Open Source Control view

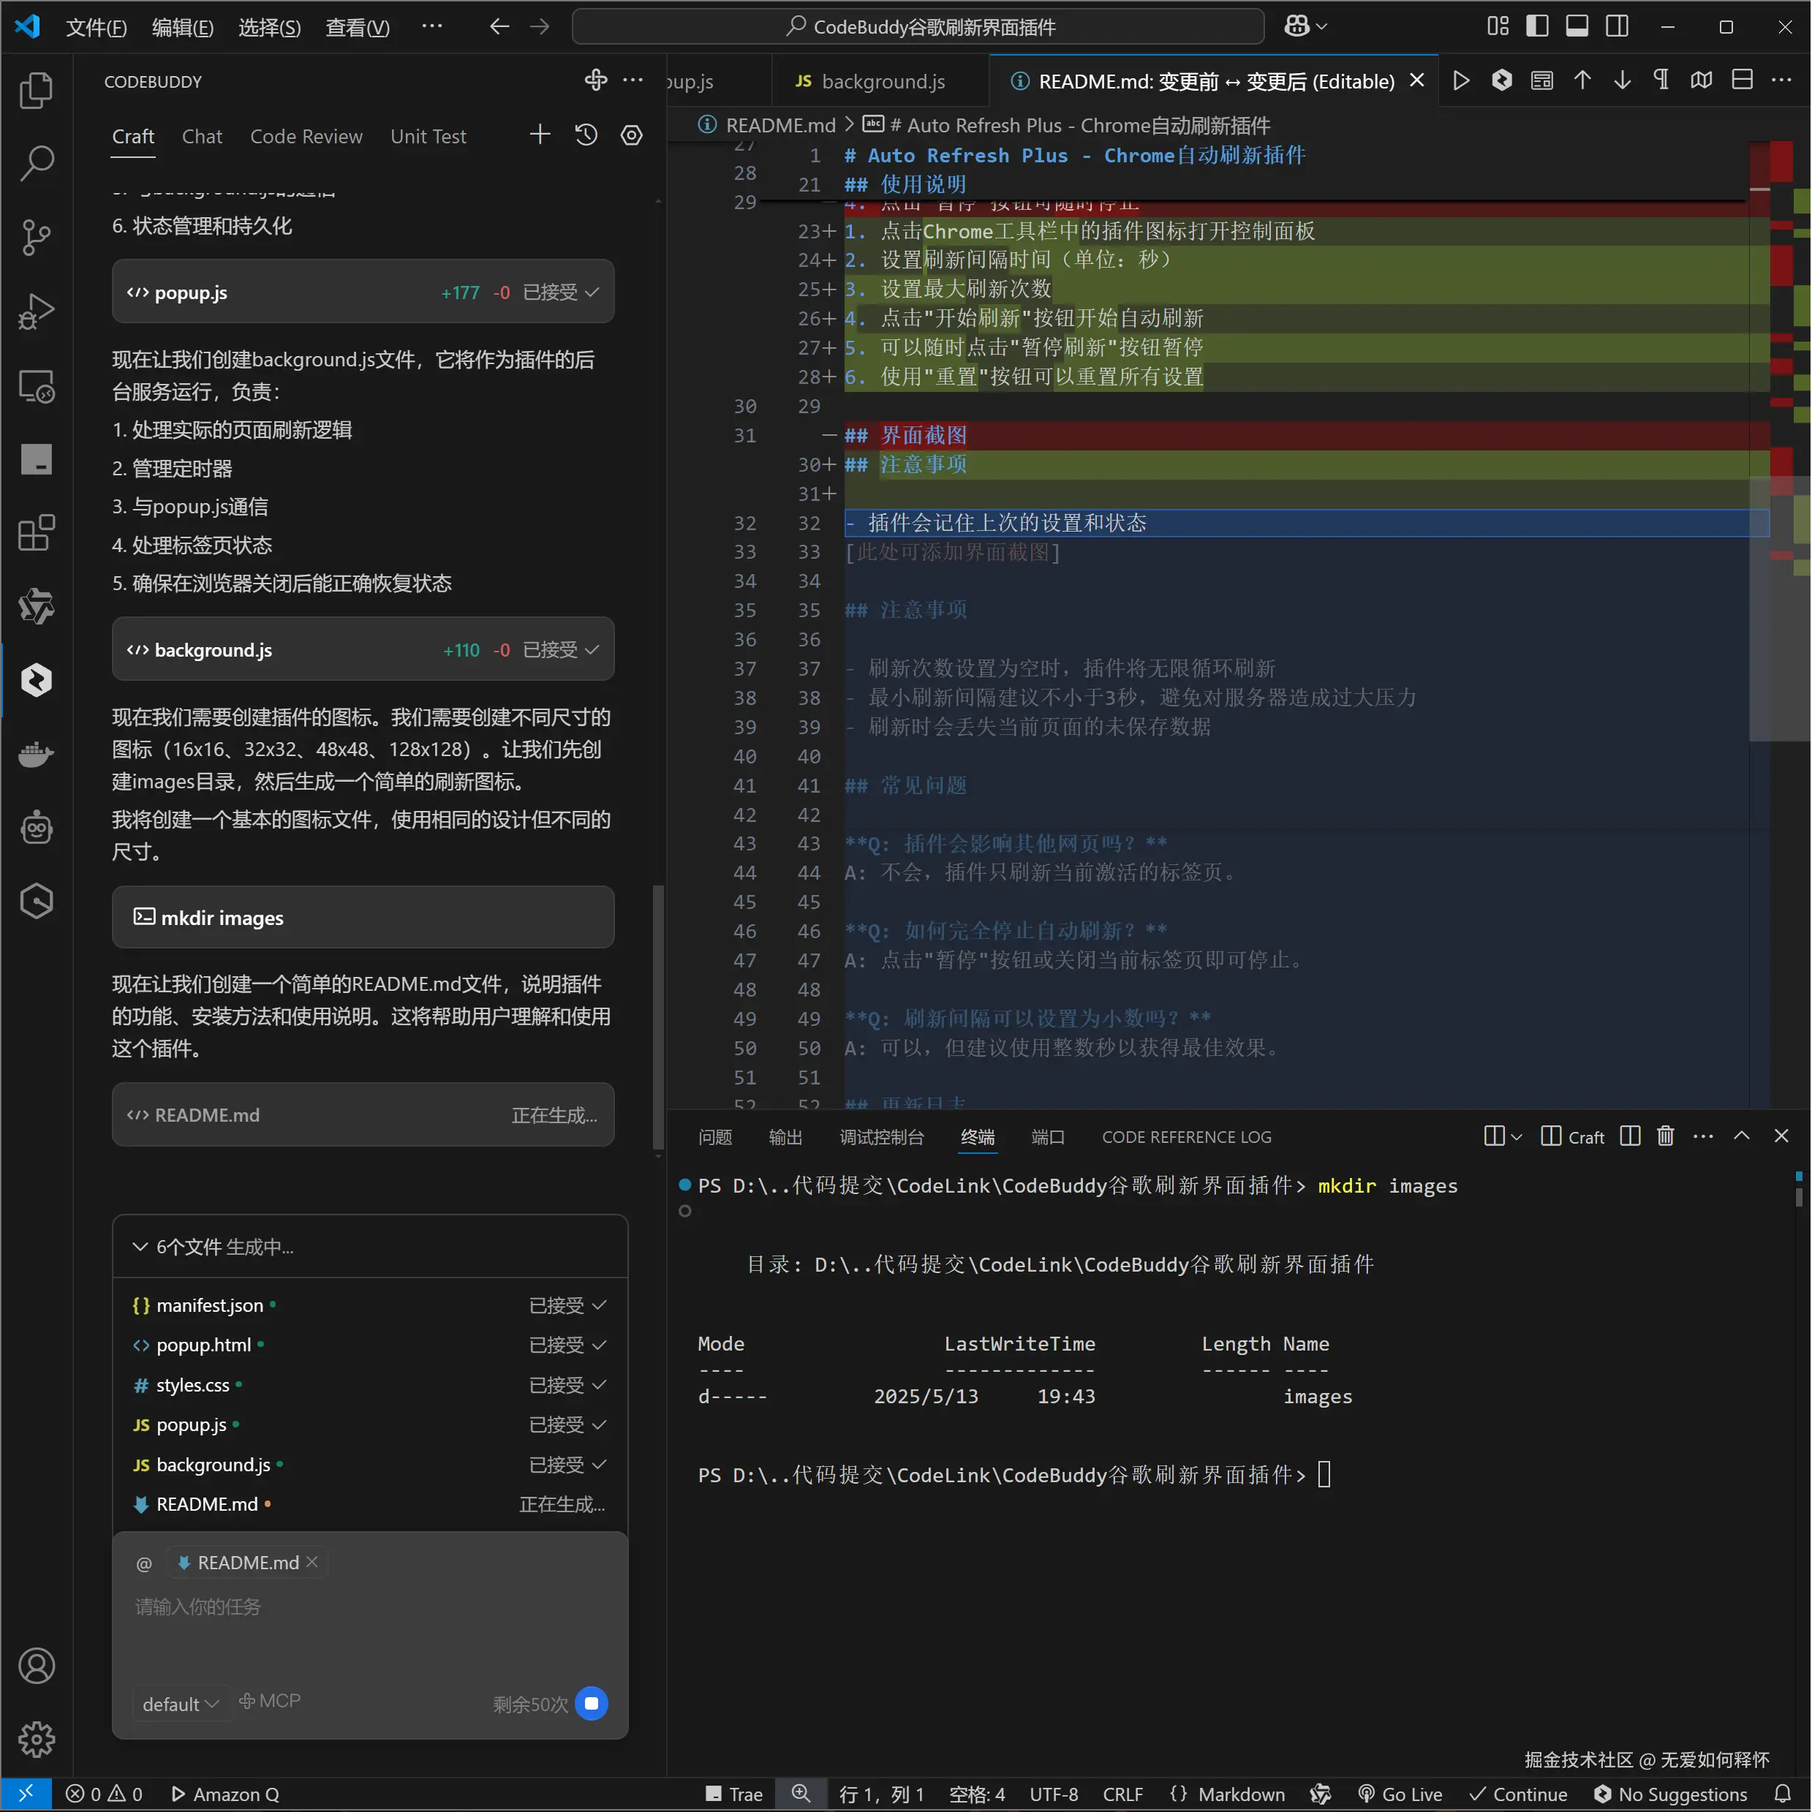[x=37, y=236]
